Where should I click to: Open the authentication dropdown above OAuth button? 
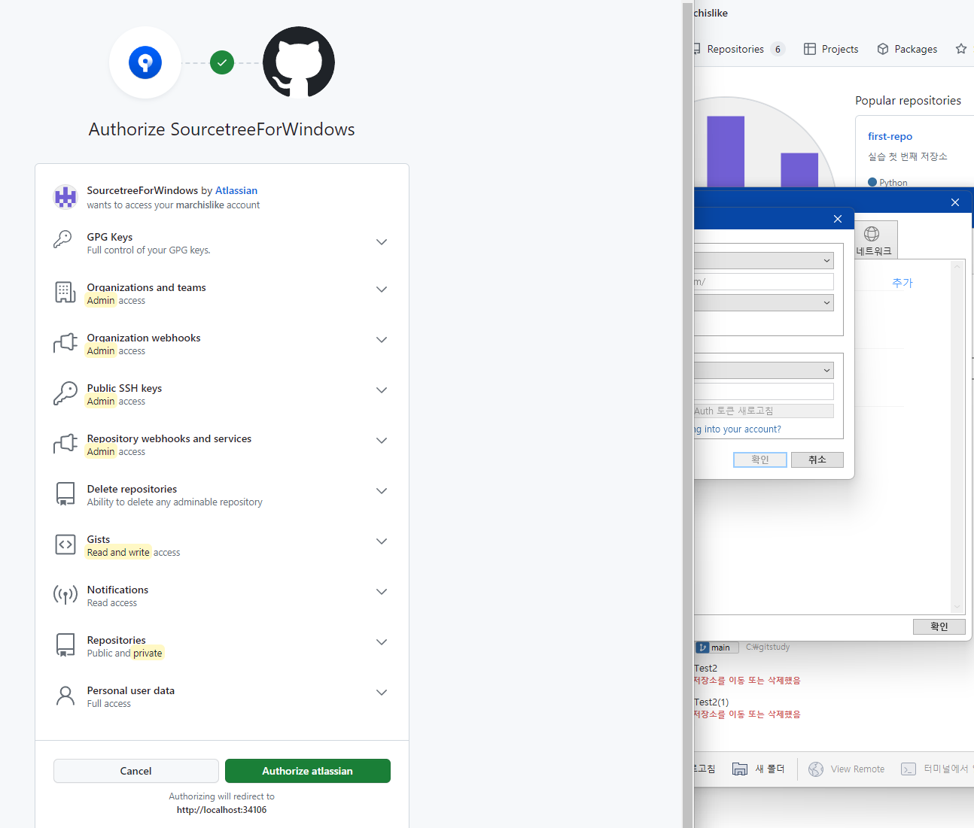point(763,370)
